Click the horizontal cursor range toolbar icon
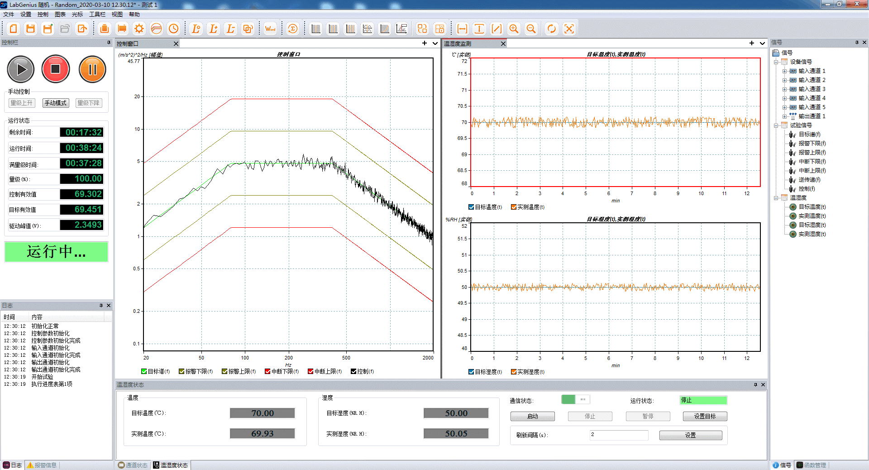The image size is (869, 470). click(462, 29)
